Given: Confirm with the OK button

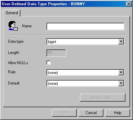Looking at the screenshot, I should (64, 113).
